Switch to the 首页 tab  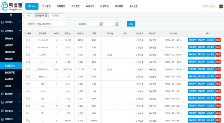tap(29, 15)
